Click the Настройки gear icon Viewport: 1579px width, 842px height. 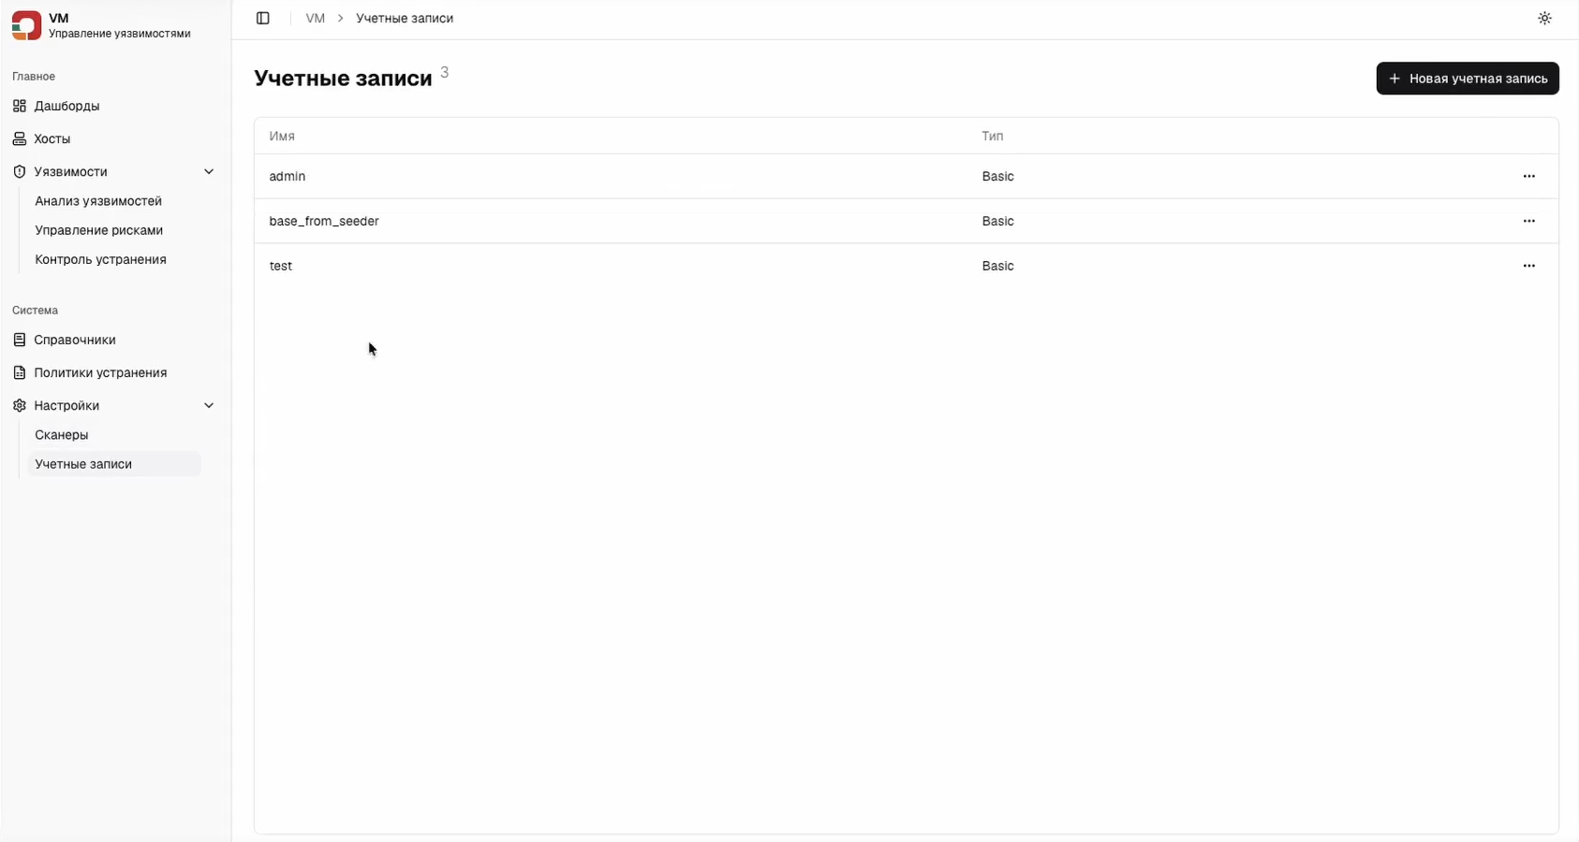click(x=20, y=406)
